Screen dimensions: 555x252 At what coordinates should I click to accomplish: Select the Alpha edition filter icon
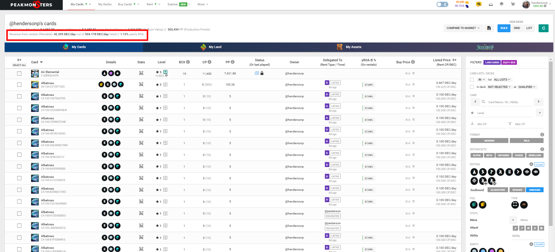[x=474, y=172]
